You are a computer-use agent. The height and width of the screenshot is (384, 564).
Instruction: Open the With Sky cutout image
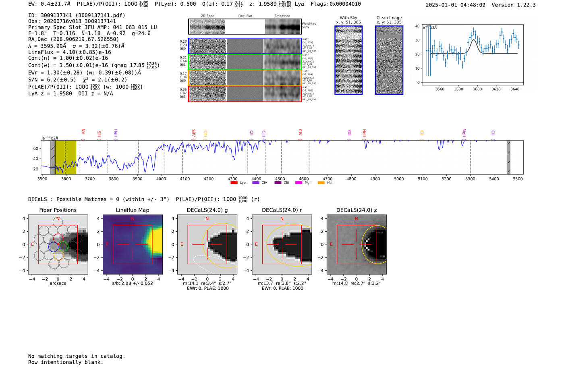pos(348,60)
